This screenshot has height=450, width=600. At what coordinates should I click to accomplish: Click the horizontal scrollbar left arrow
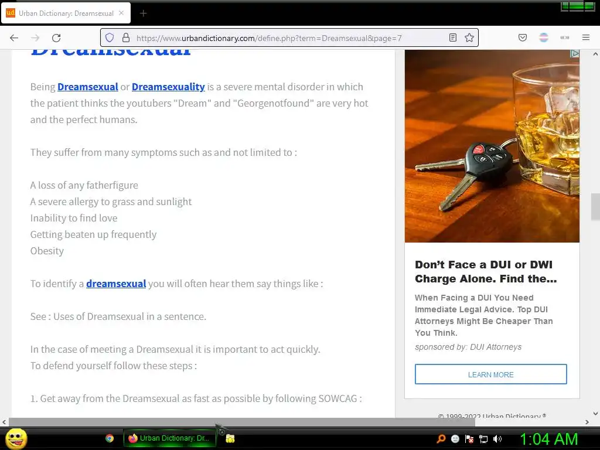[4, 422]
